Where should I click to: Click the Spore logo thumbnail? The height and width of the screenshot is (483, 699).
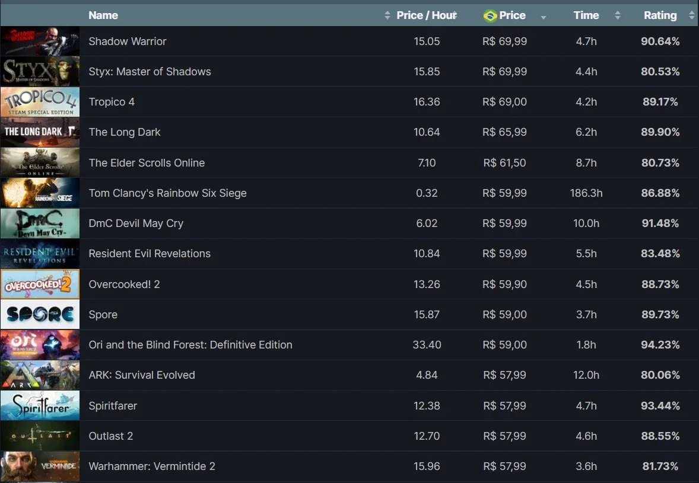point(40,314)
